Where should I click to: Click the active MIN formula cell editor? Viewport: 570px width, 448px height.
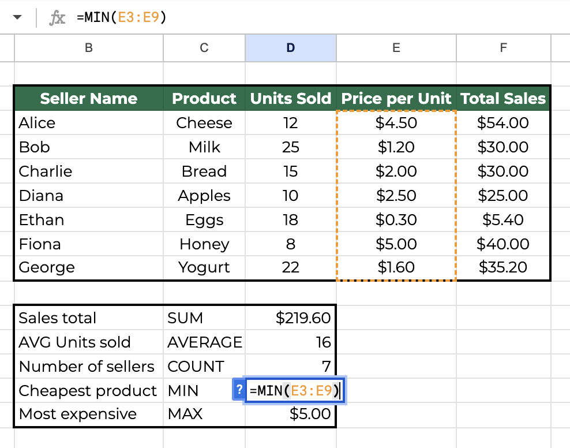click(295, 390)
